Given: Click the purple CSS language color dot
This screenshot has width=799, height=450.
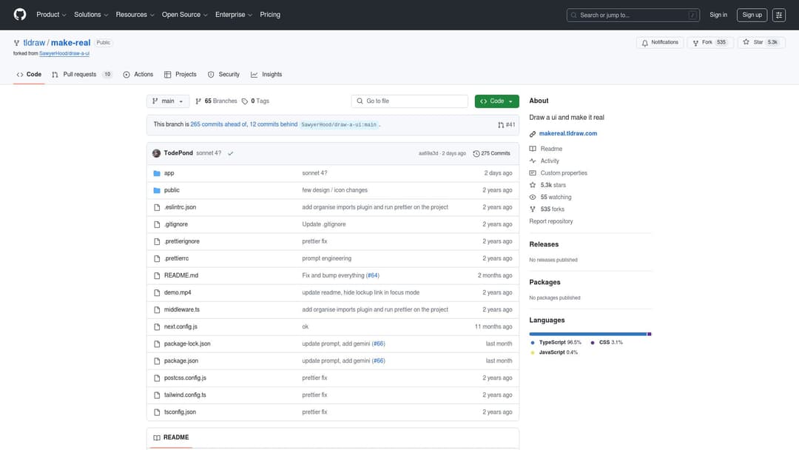Looking at the screenshot, I should click(592, 343).
